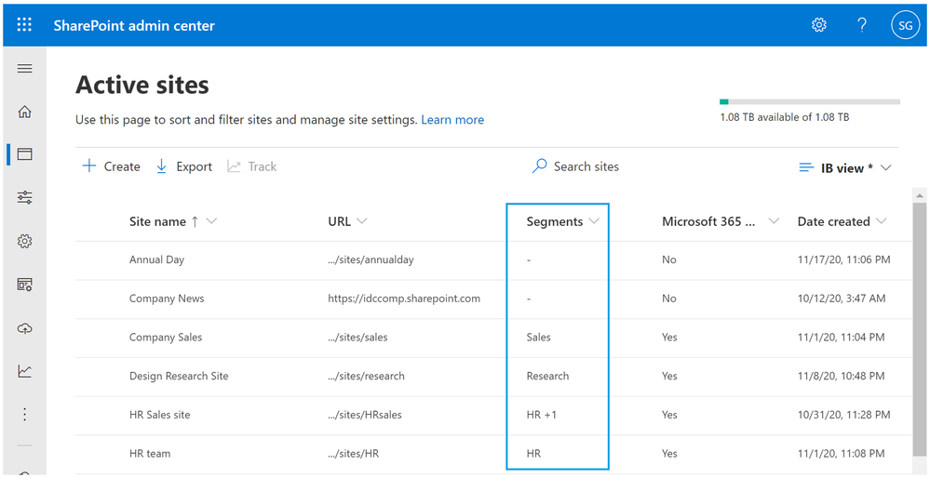Follow the Learn more link
This screenshot has width=930, height=478.
(452, 120)
